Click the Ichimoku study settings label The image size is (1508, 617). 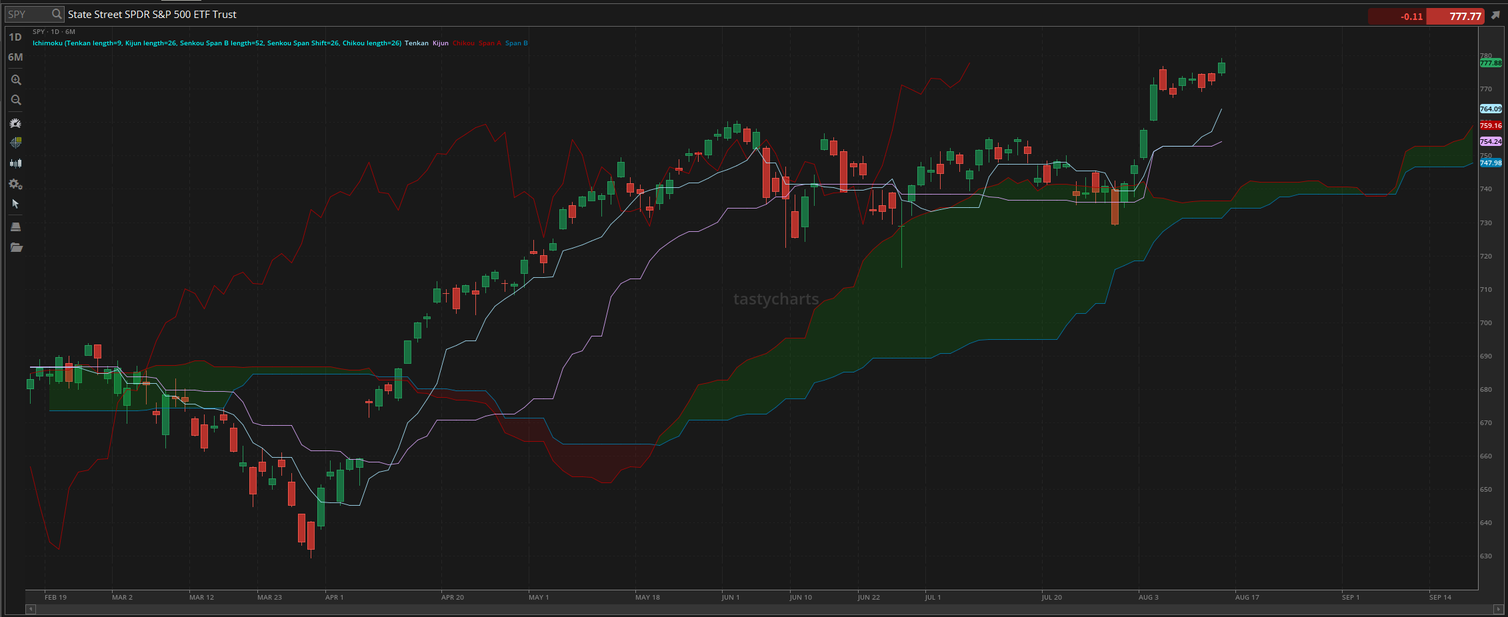[217, 43]
